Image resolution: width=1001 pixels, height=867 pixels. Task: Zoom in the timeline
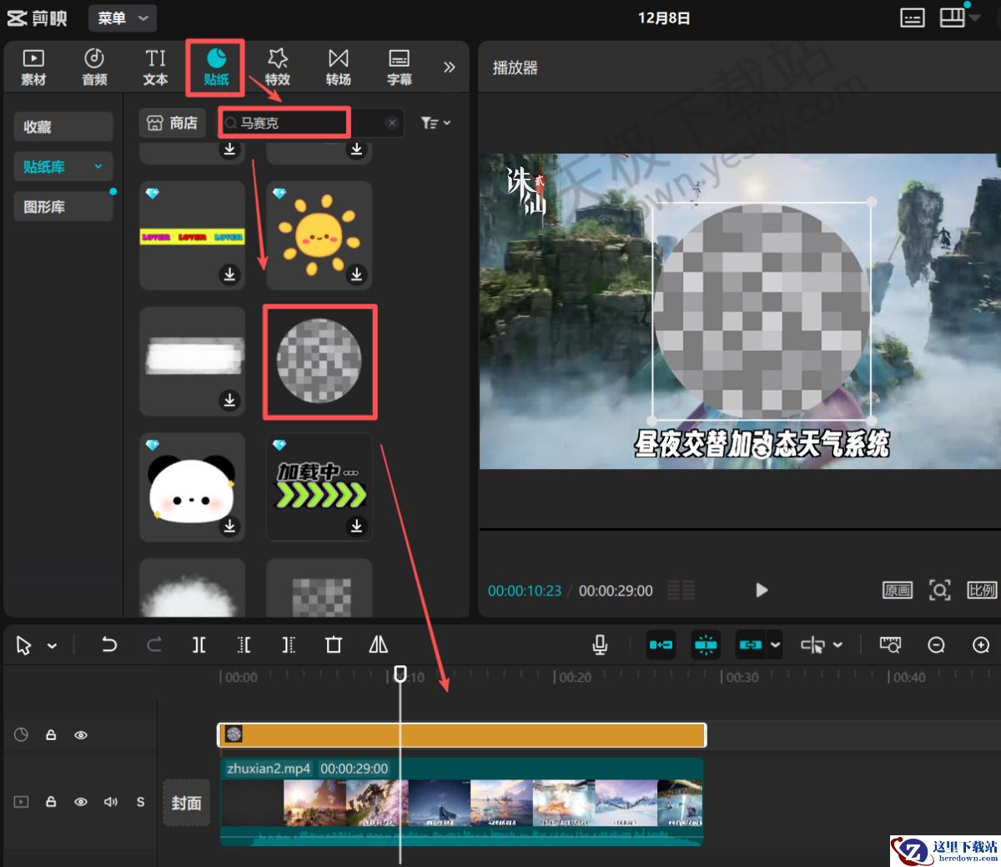(x=981, y=644)
